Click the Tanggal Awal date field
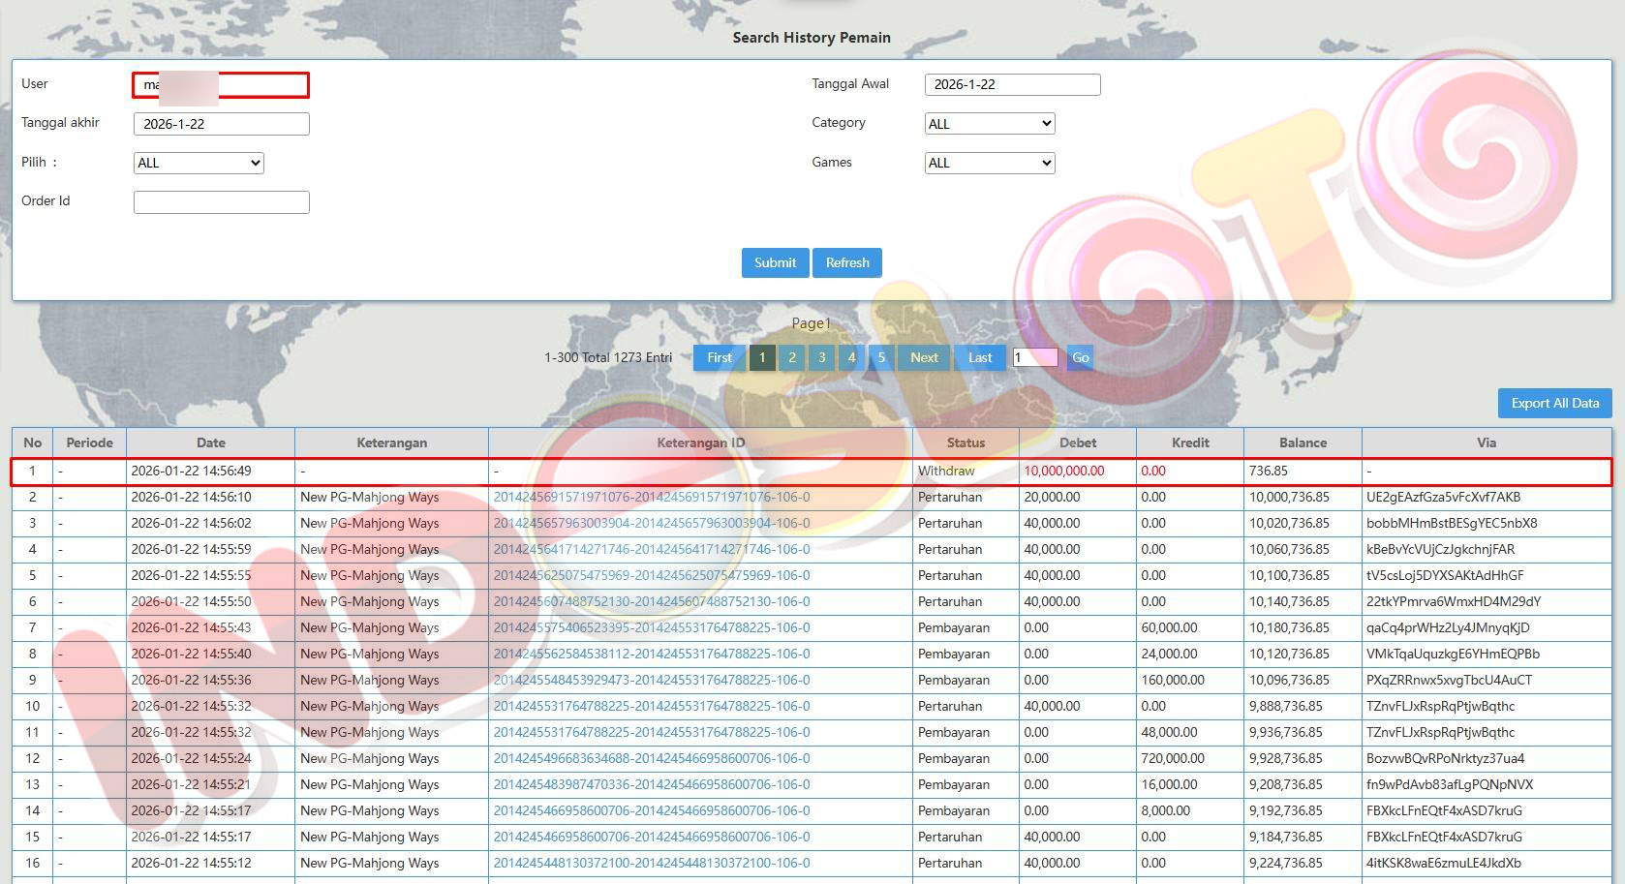 point(1012,84)
